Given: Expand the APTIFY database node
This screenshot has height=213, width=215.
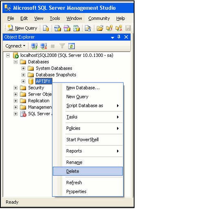Looking at the screenshot, I should (x=23, y=81).
